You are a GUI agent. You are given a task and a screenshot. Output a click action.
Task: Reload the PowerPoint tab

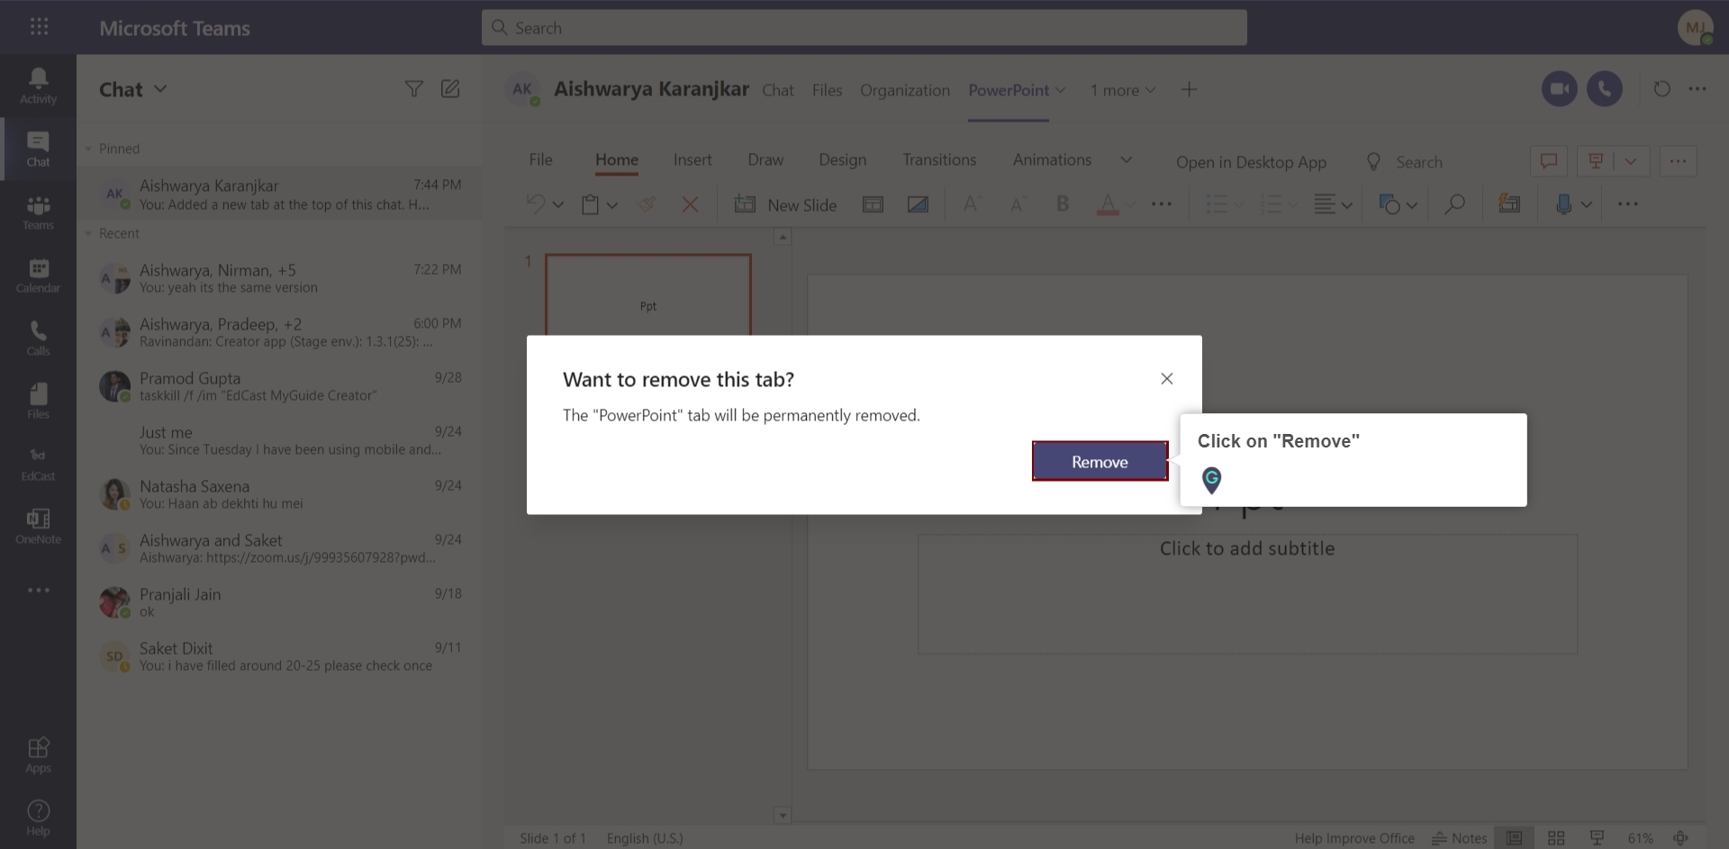pos(1661,88)
